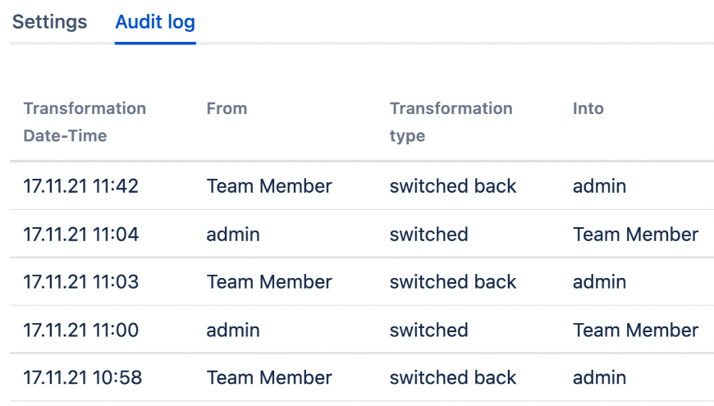The height and width of the screenshot is (406, 714).
Task: Click admin in the 11:04 From cell
Action: point(233,235)
